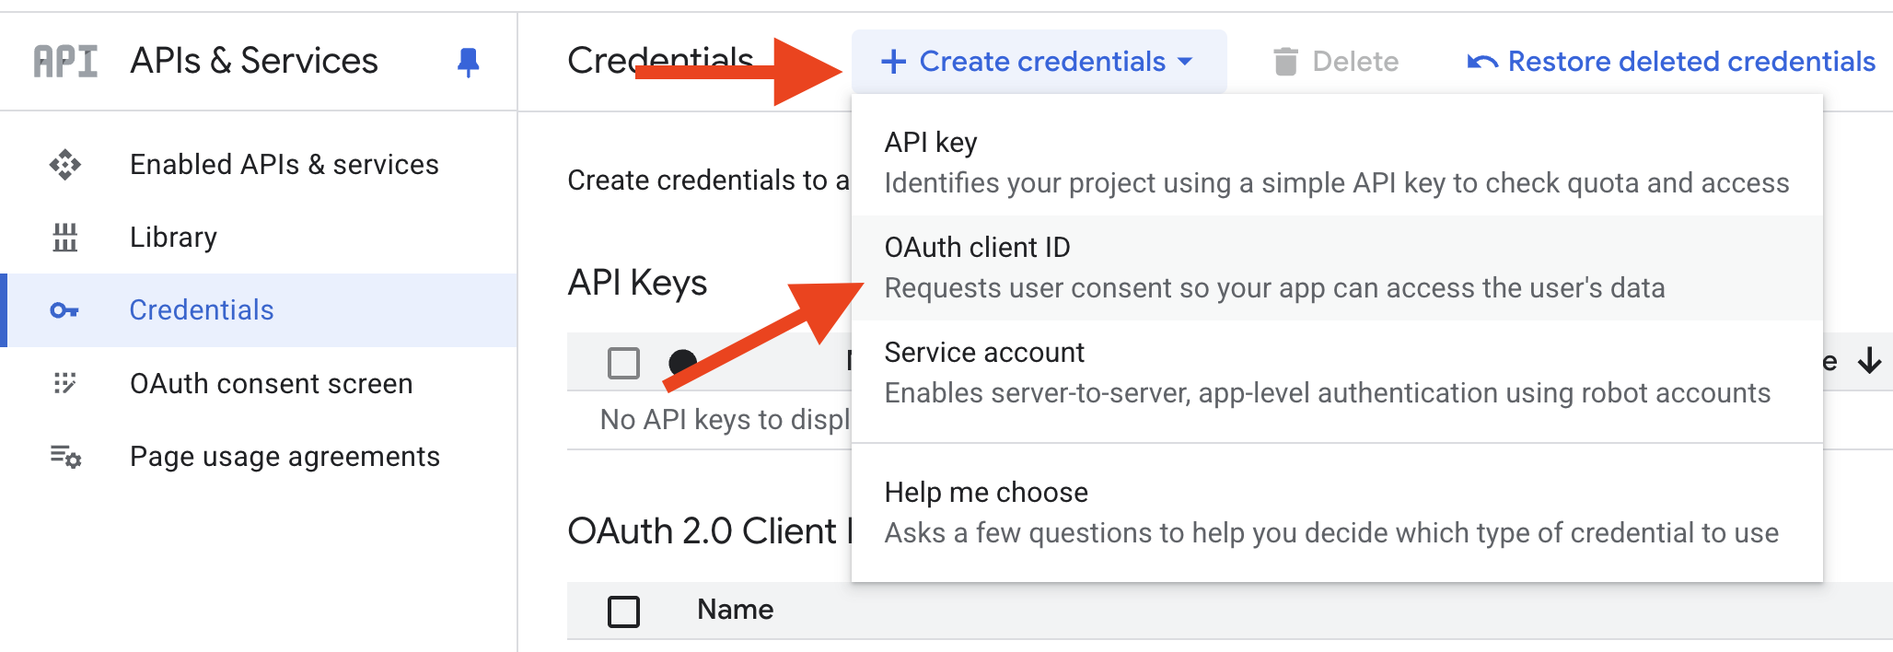Click the Page usage agreements icon
The width and height of the screenshot is (1893, 652).
[64, 457]
